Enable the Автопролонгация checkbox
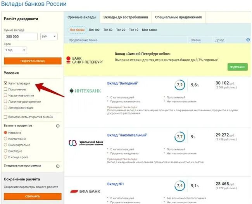 click(x=5, y=107)
